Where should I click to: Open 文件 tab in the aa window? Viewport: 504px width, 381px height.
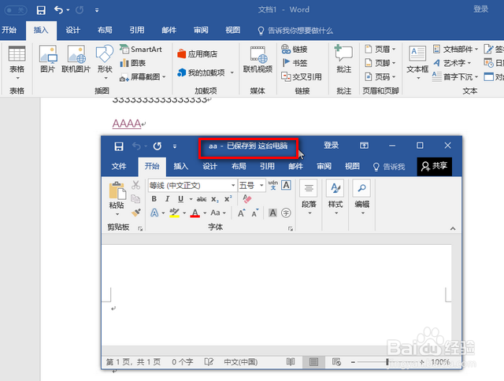click(119, 166)
